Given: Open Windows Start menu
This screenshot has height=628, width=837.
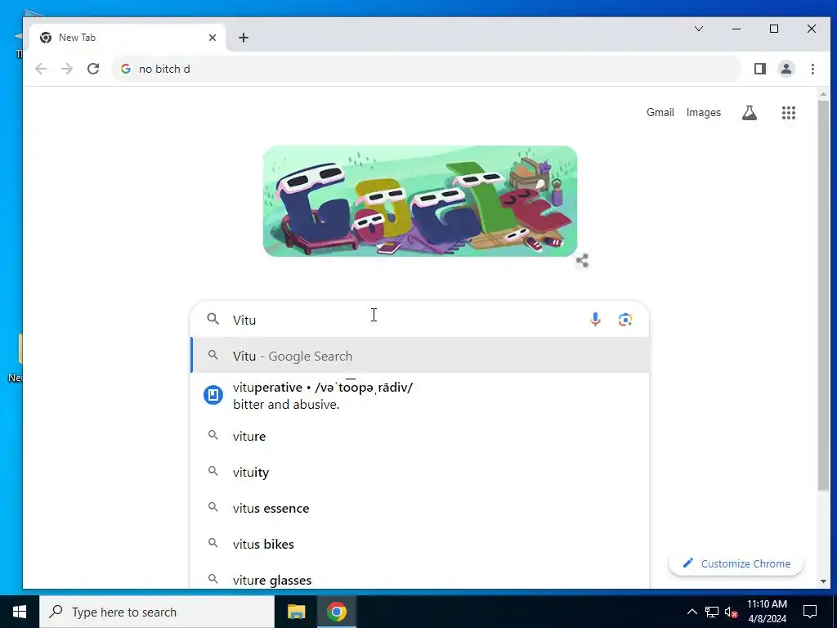Looking at the screenshot, I should tap(20, 612).
